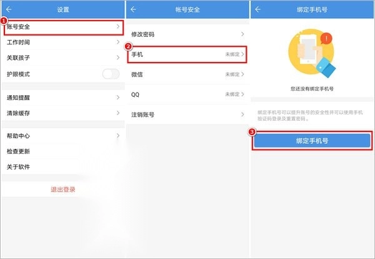Tap the phone binding illustration
Image resolution: width=375 pixels, height=259 pixels.
coord(311,54)
